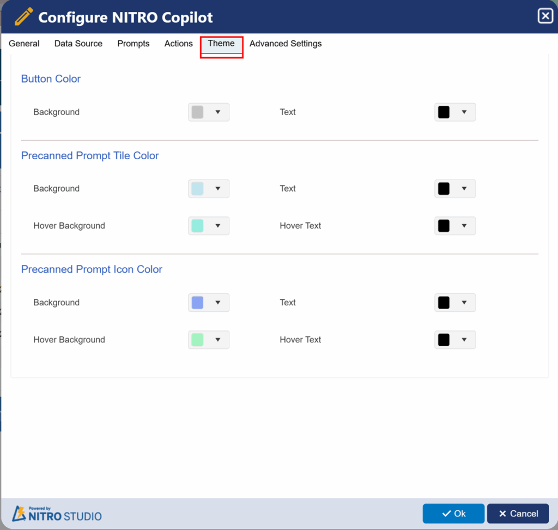Click the Hover Background label under Tile Color
This screenshot has width=558, height=530.
pos(69,226)
